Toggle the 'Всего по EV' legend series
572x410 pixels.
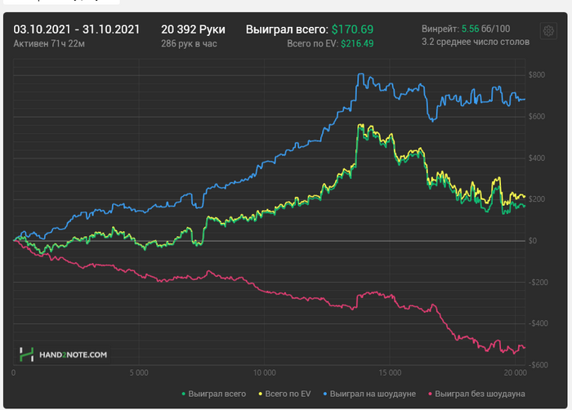(x=284, y=394)
